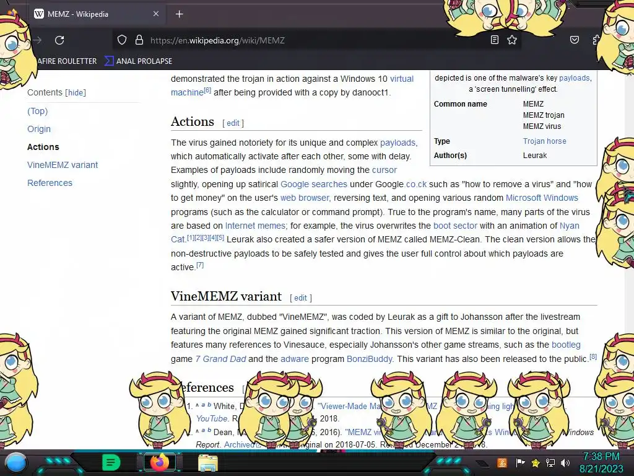
Task: Open the co.ck link
Action: [x=417, y=184]
